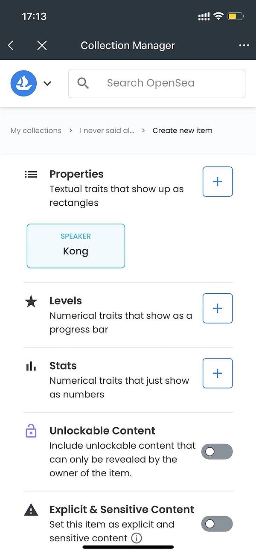Close the Collection Manager page

coord(42,46)
